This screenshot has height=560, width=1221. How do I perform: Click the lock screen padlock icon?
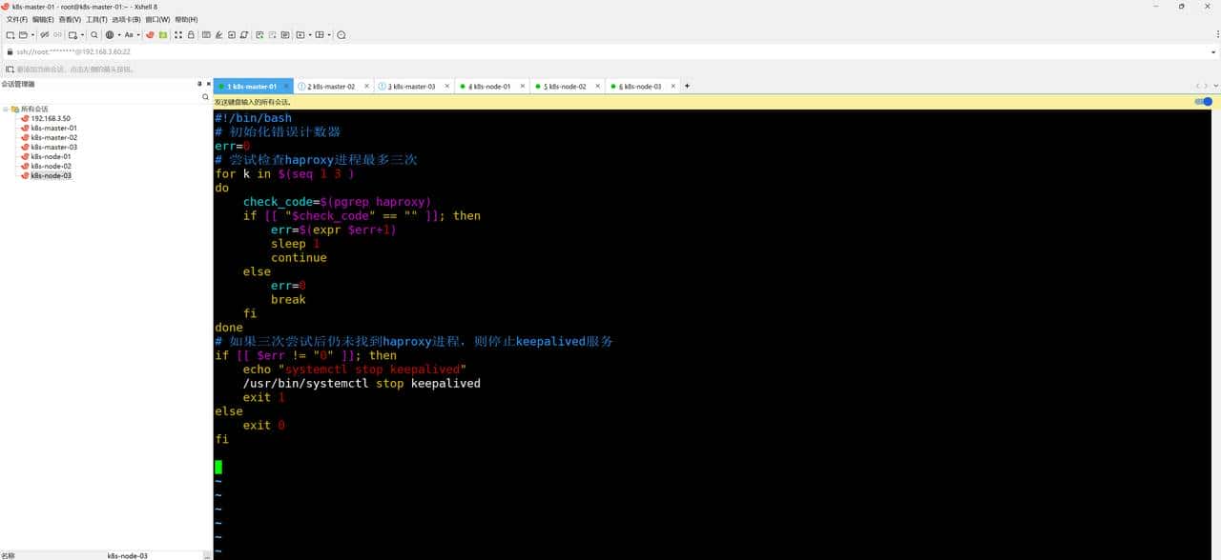coord(191,34)
